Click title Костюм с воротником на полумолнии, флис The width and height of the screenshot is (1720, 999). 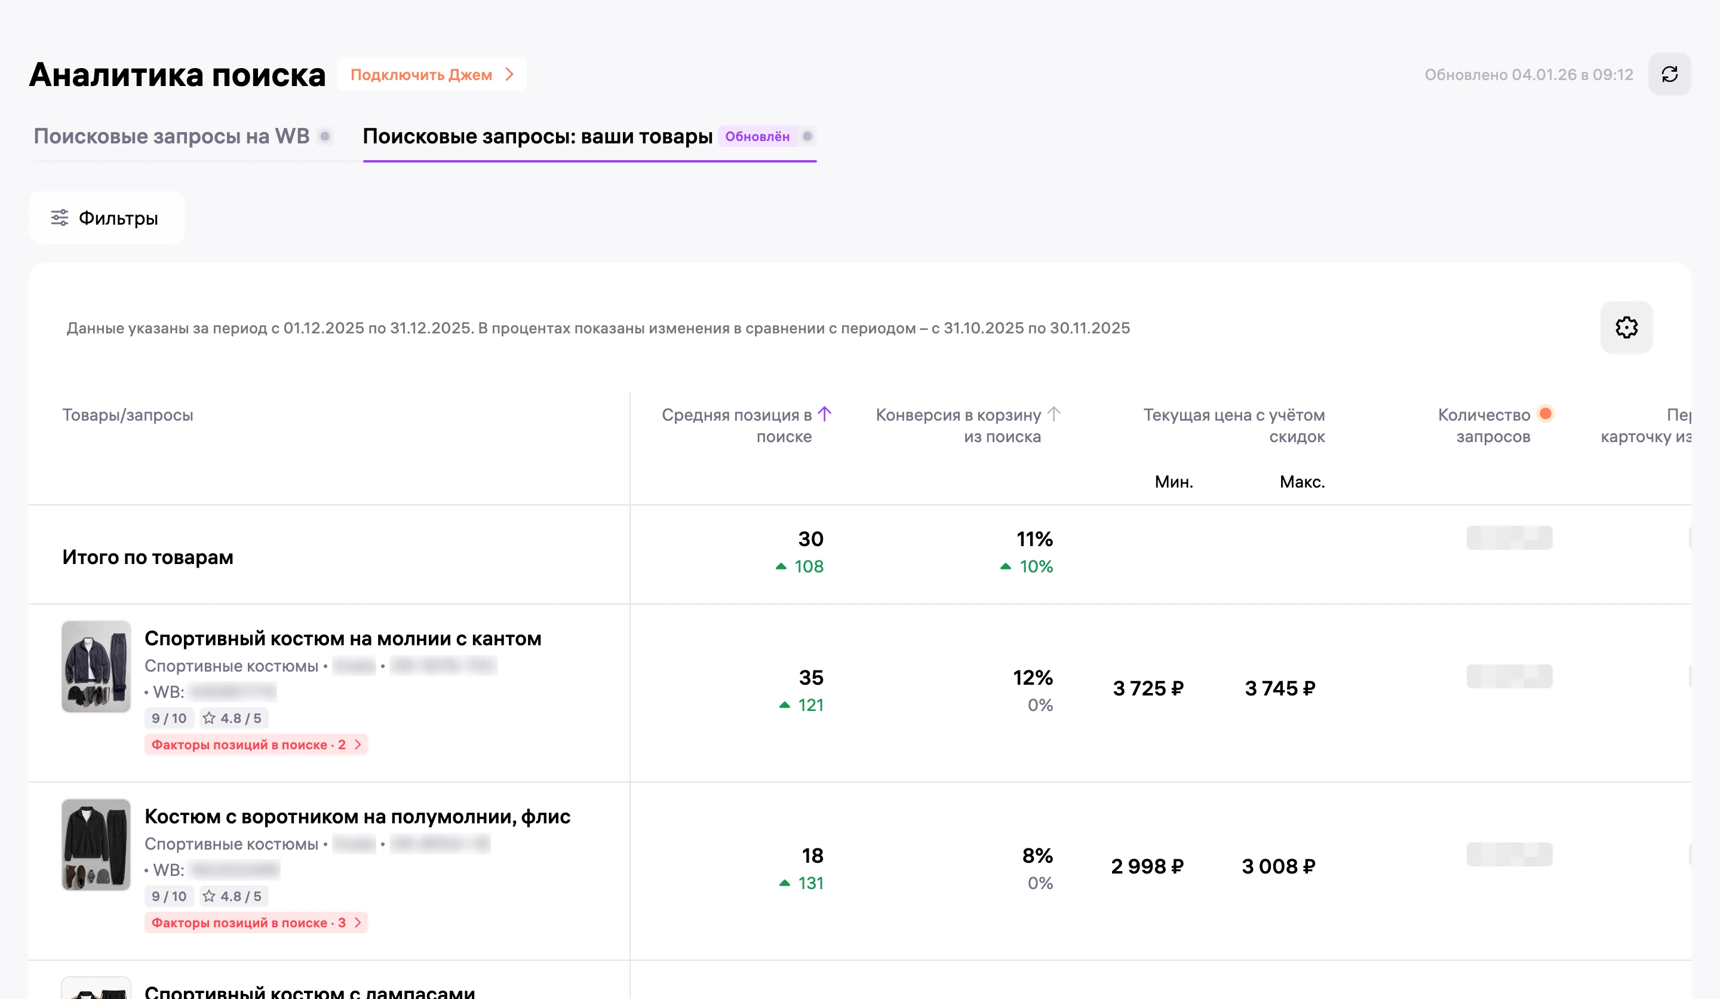coord(357,817)
